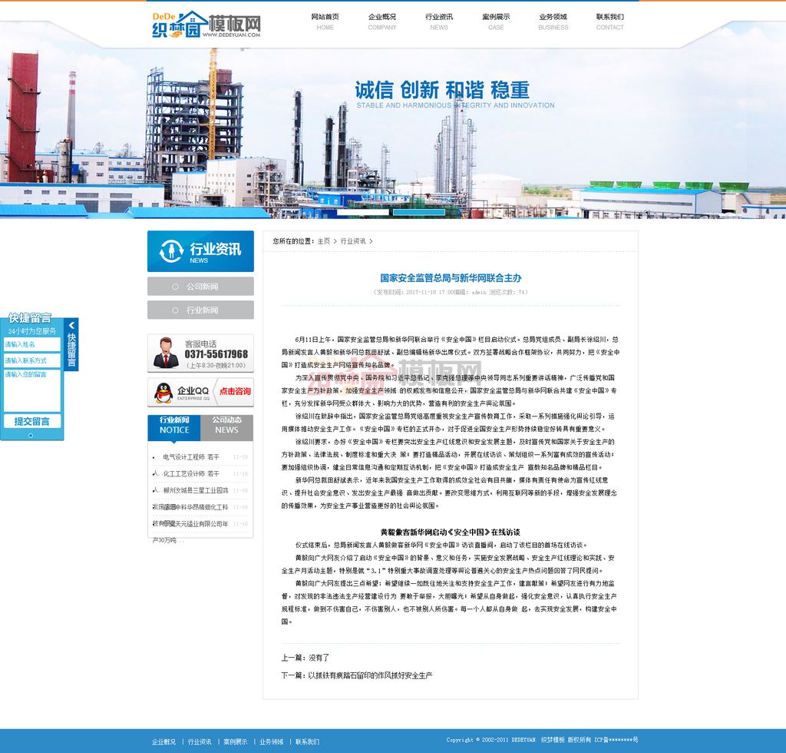Open the 案例展示 CASE menu item
The width and height of the screenshot is (786, 753).
click(x=496, y=22)
